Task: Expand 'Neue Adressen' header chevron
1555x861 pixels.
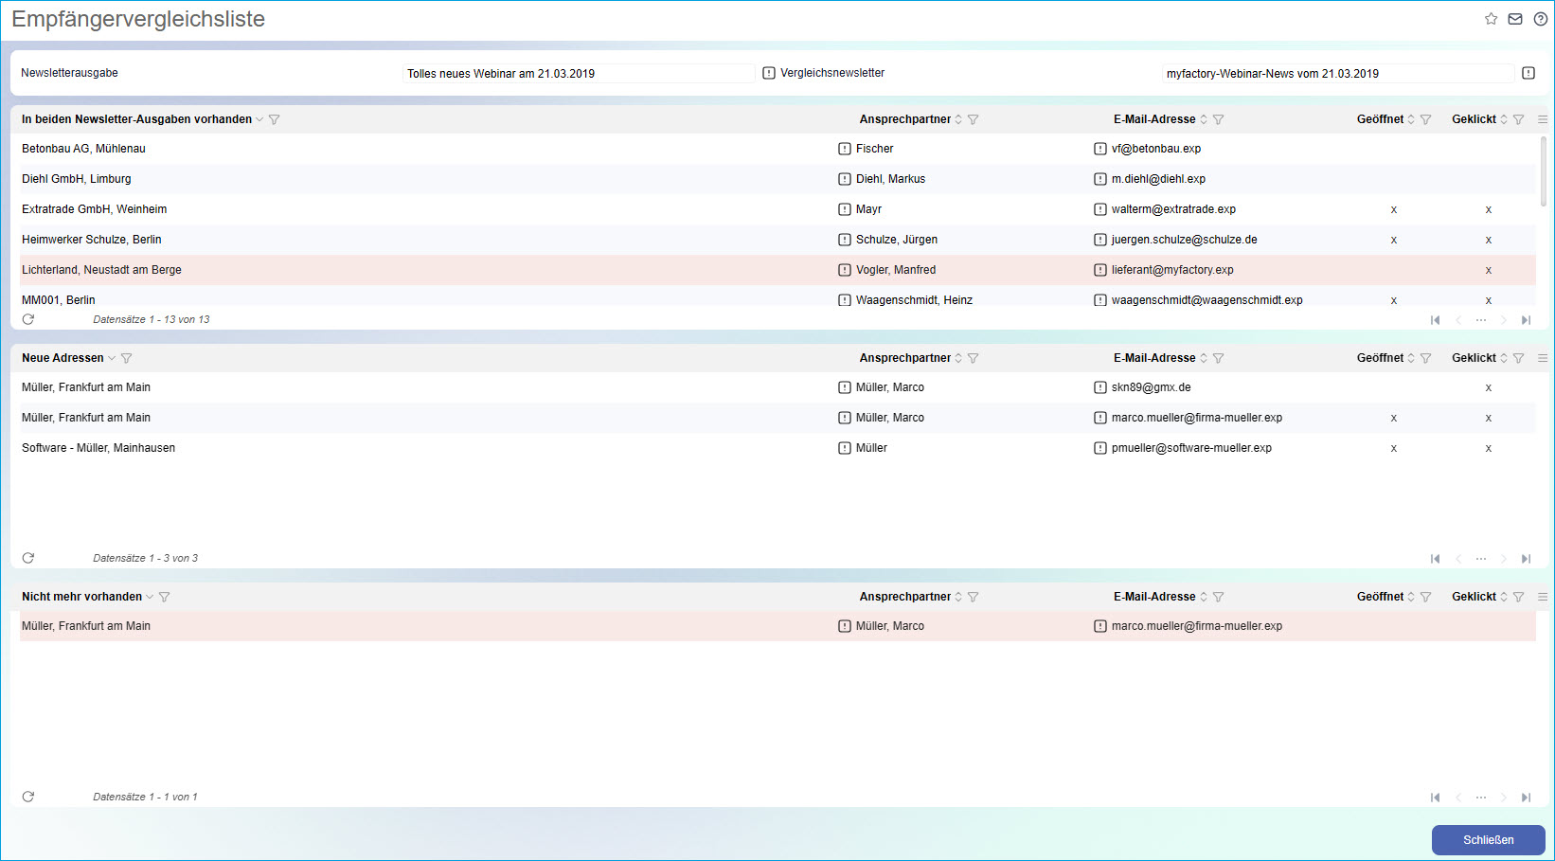Action: [112, 358]
